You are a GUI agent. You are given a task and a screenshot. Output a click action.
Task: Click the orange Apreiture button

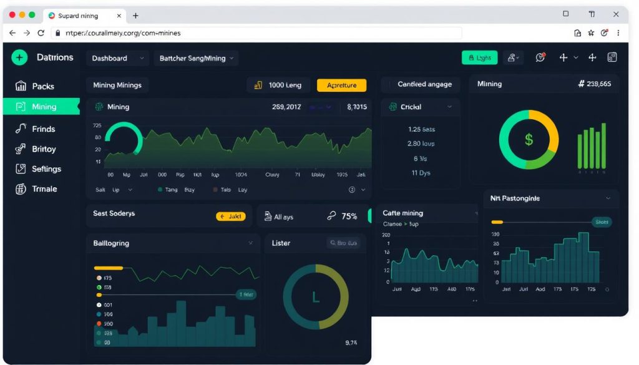(341, 85)
